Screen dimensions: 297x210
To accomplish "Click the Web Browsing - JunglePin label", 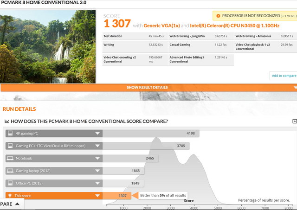I will (x=187, y=36).
